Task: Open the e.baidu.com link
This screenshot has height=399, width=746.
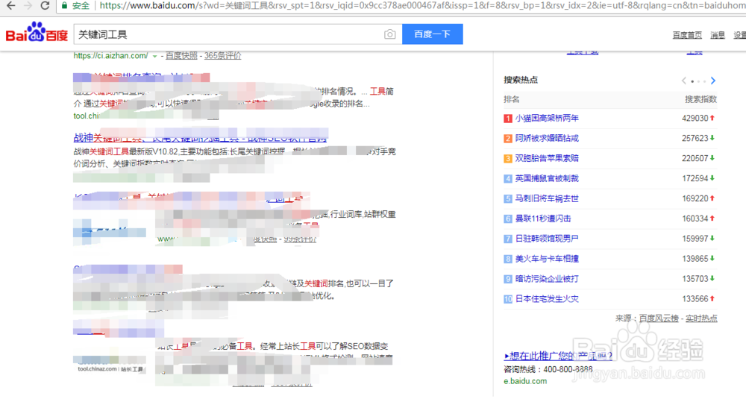Action: (525, 381)
